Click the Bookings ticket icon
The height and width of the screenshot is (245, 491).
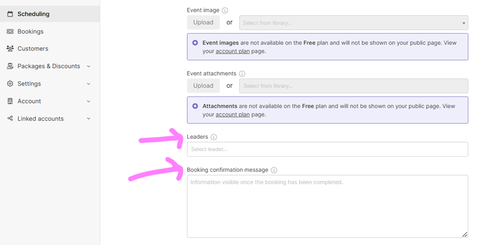[10, 31]
